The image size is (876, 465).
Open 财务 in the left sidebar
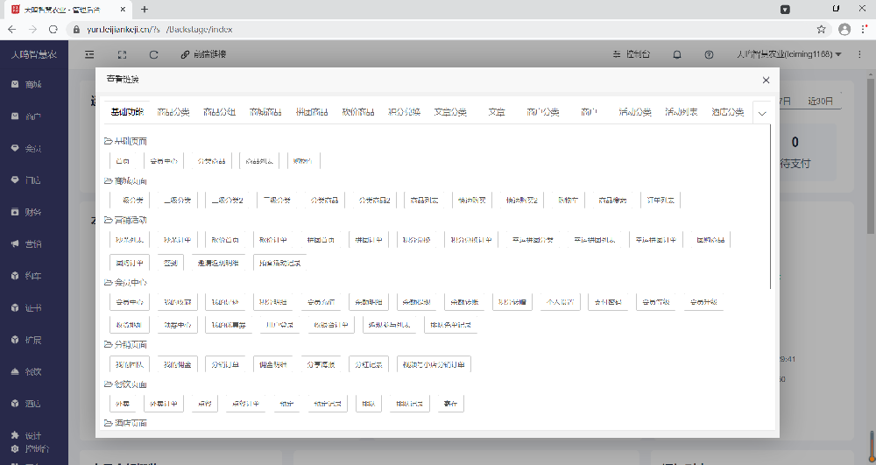pos(33,212)
